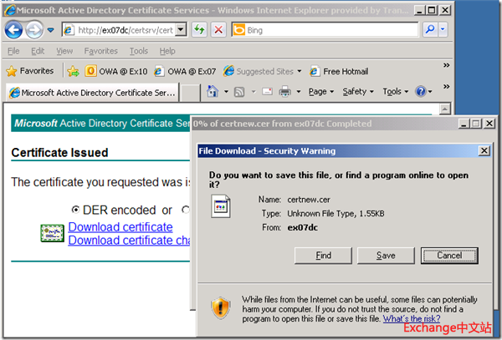This screenshot has height=340, width=502.
Task: Open the Favorites menu in menu bar
Action: click(x=100, y=51)
